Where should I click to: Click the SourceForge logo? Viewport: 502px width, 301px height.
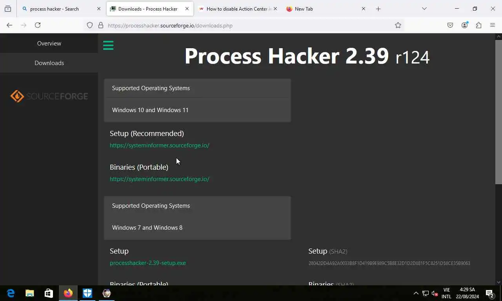point(49,96)
